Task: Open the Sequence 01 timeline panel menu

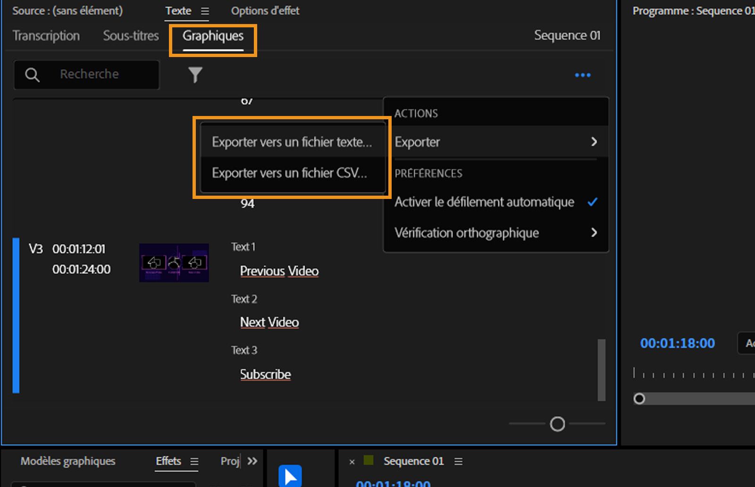Action: point(458,462)
